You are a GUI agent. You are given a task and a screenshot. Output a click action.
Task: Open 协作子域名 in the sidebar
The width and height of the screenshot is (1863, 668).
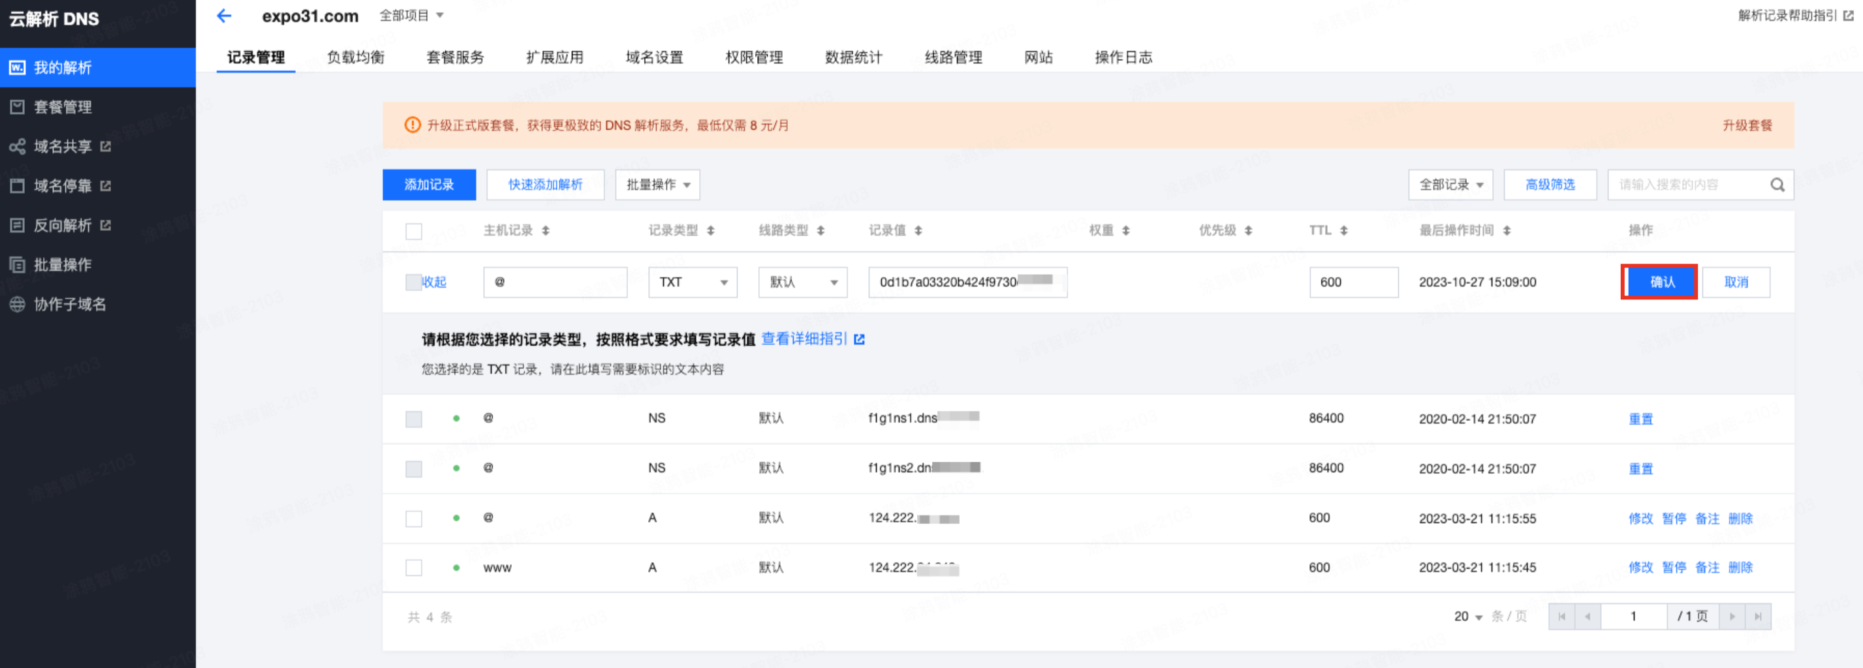coord(98,303)
